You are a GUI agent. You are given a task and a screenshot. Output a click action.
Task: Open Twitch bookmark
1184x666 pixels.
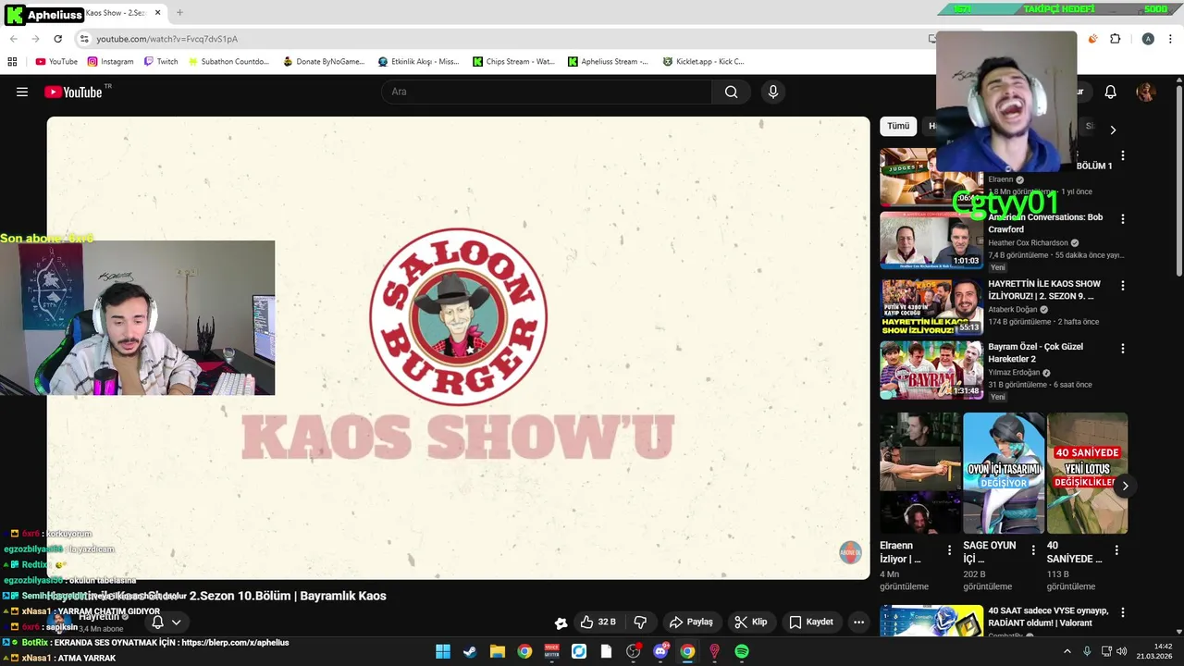tap(161, 62)
